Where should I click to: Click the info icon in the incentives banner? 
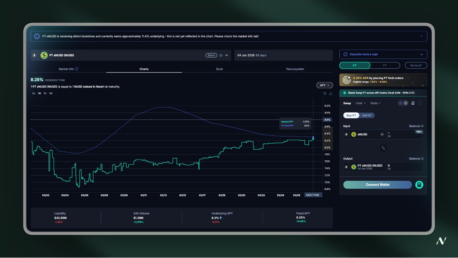(x=37, y=36)
